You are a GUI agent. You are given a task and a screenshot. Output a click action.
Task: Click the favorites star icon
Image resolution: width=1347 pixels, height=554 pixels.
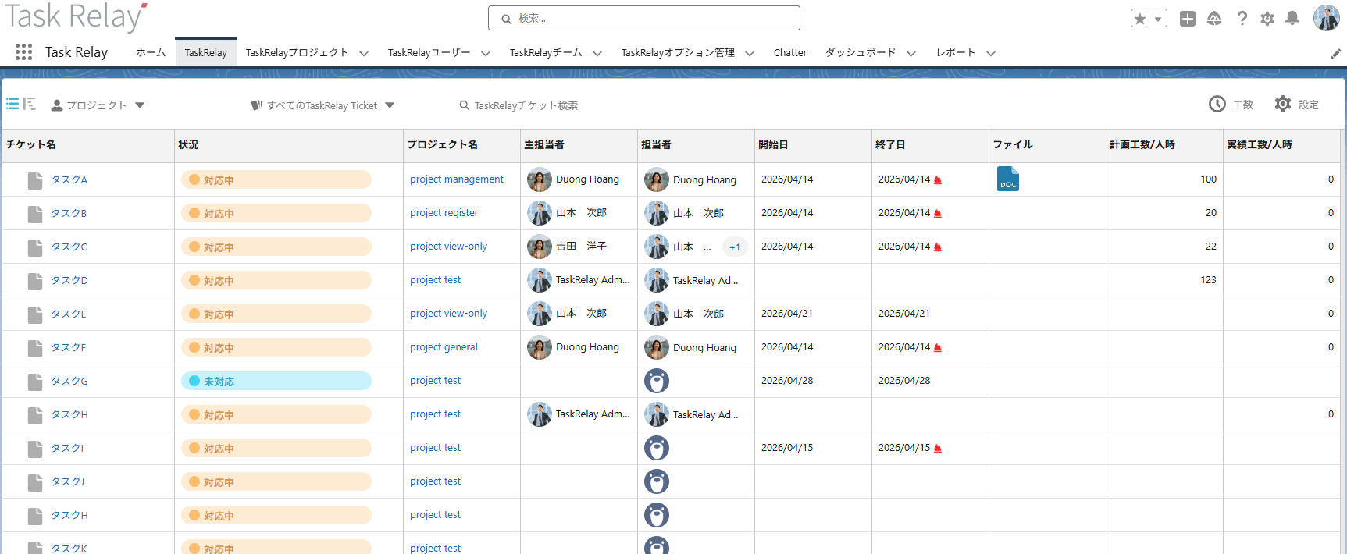pyautogui.click(x=1140, y=19)
